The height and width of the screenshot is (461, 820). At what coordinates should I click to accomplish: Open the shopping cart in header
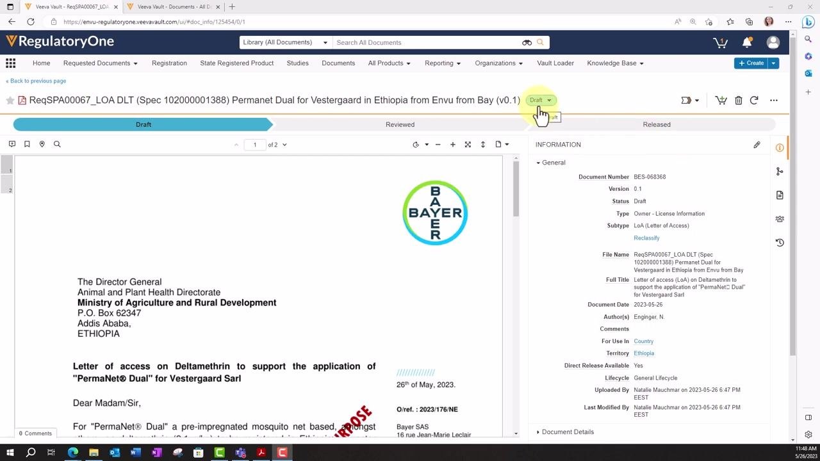(720, 42)
